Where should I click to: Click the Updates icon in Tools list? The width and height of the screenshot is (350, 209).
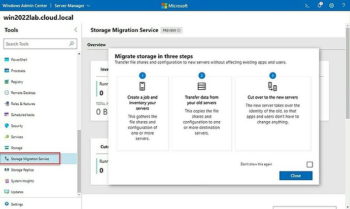point(7,192)
